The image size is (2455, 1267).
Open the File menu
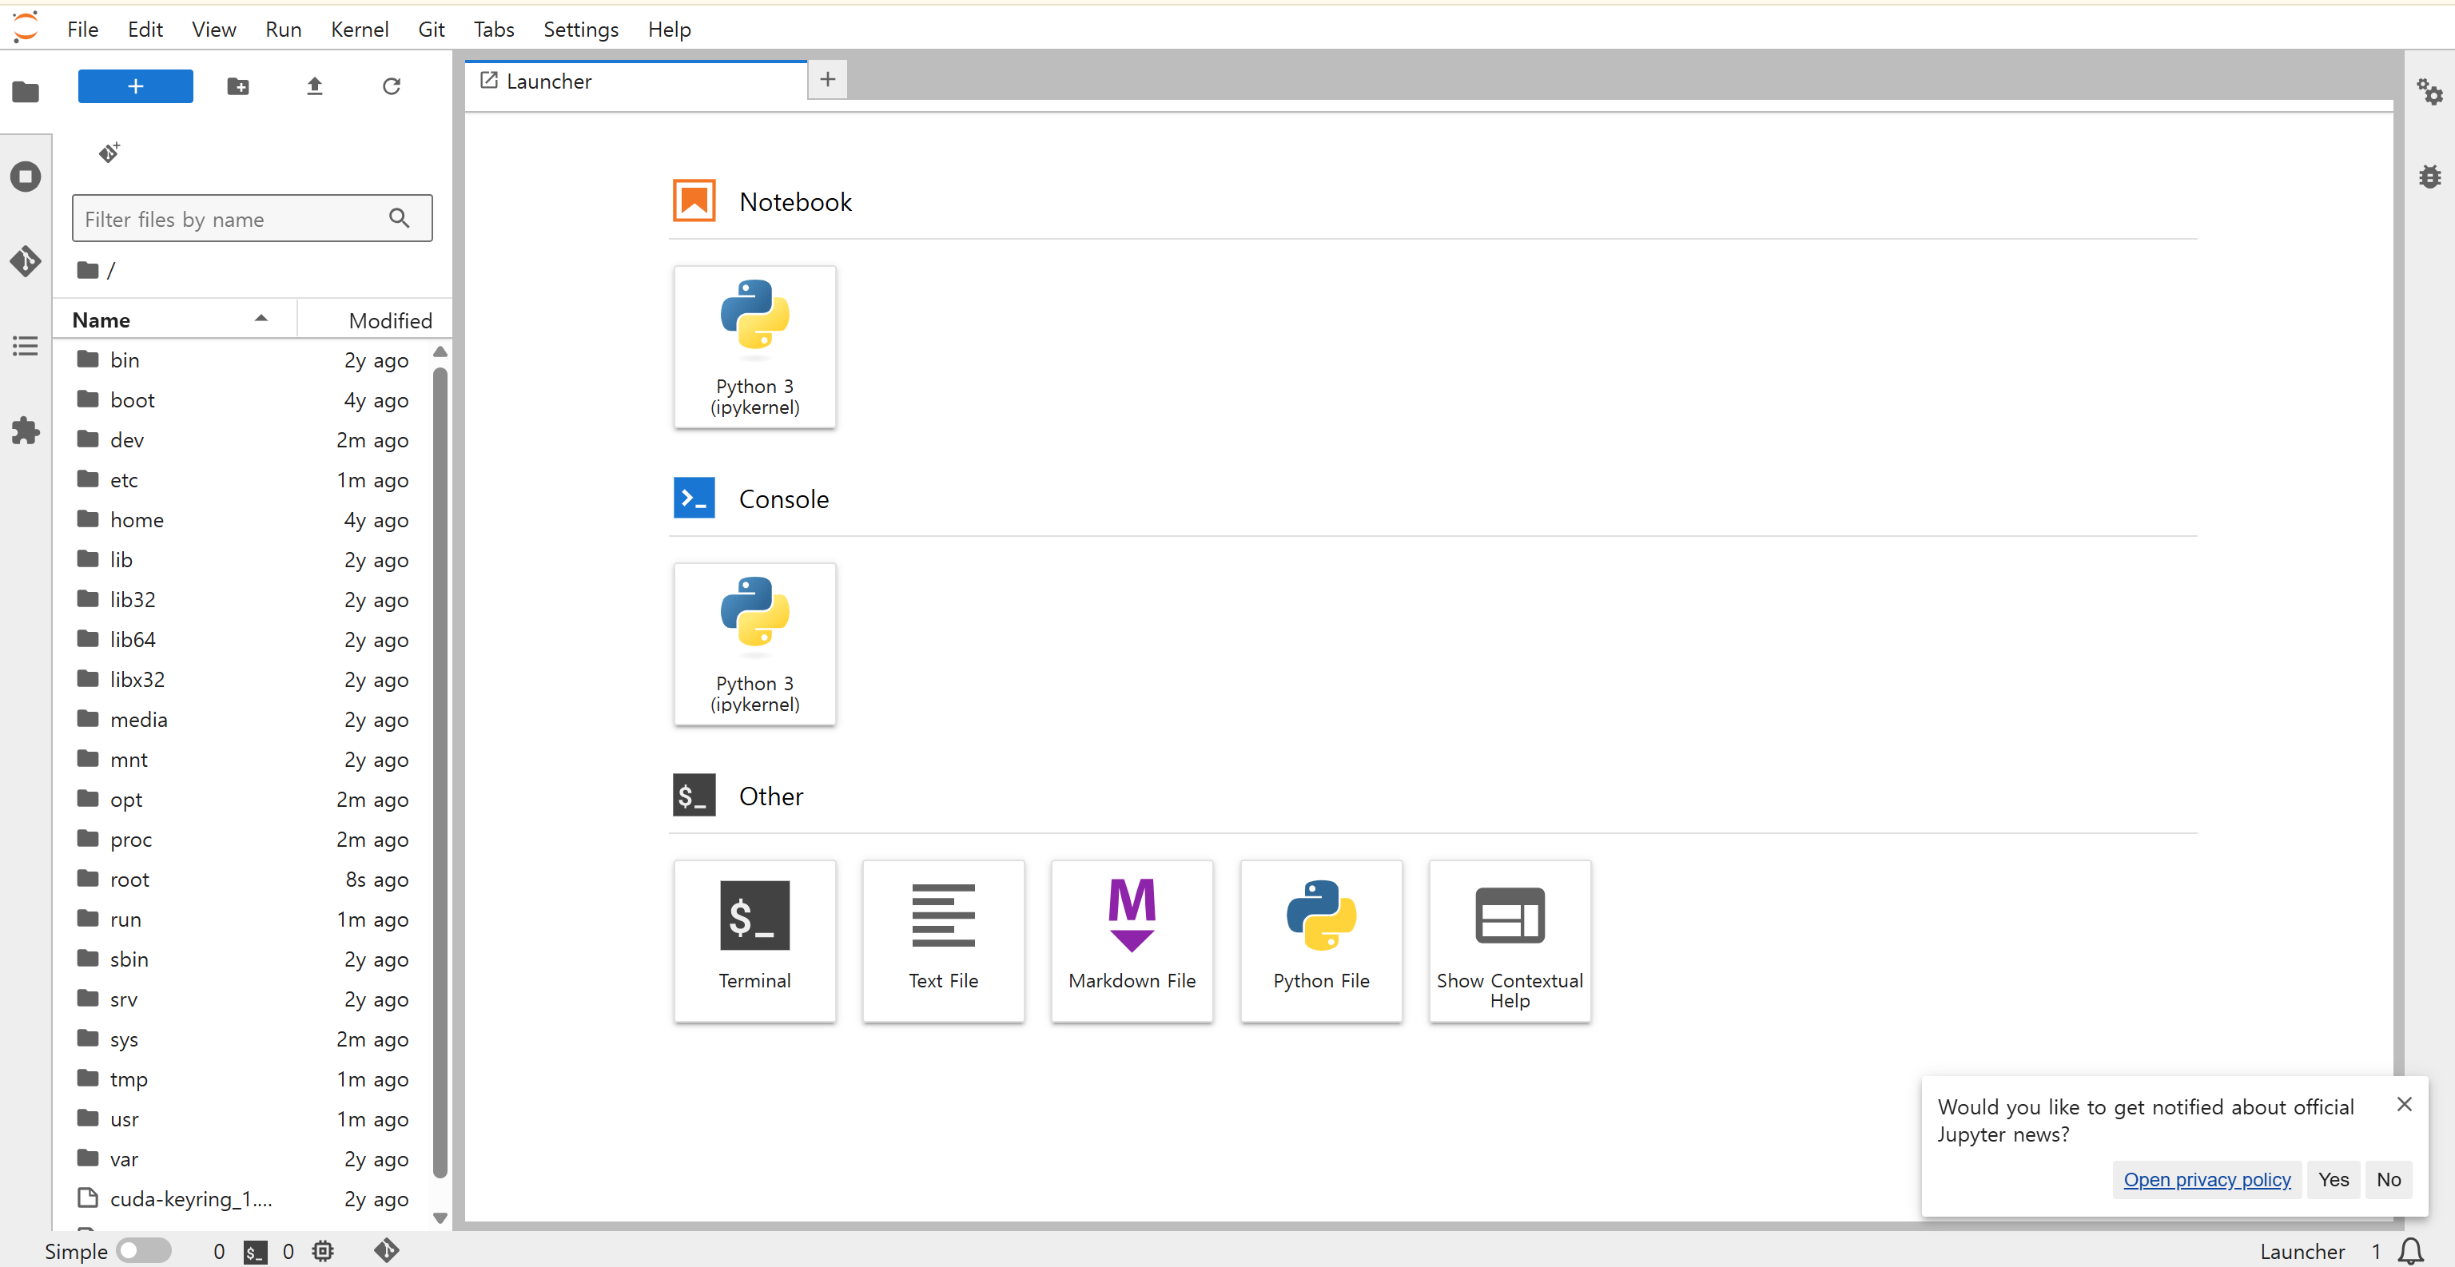83,30
